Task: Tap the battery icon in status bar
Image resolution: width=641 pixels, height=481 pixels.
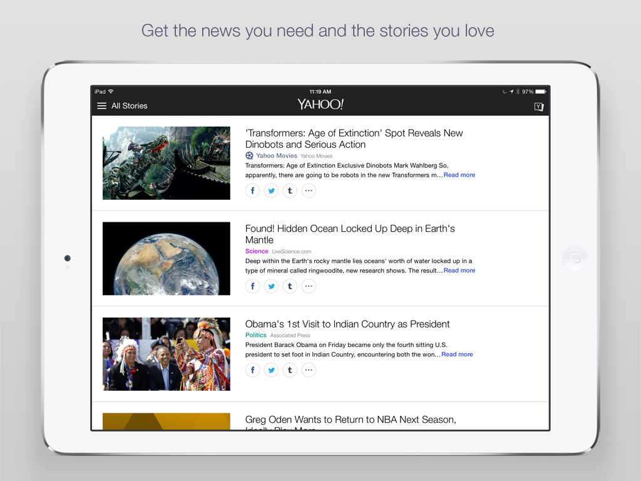Action: pos(541,91)
